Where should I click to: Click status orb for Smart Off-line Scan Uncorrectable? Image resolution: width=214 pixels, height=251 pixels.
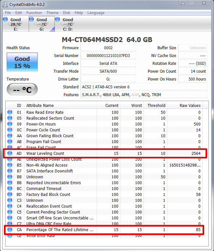click(10, 218)
